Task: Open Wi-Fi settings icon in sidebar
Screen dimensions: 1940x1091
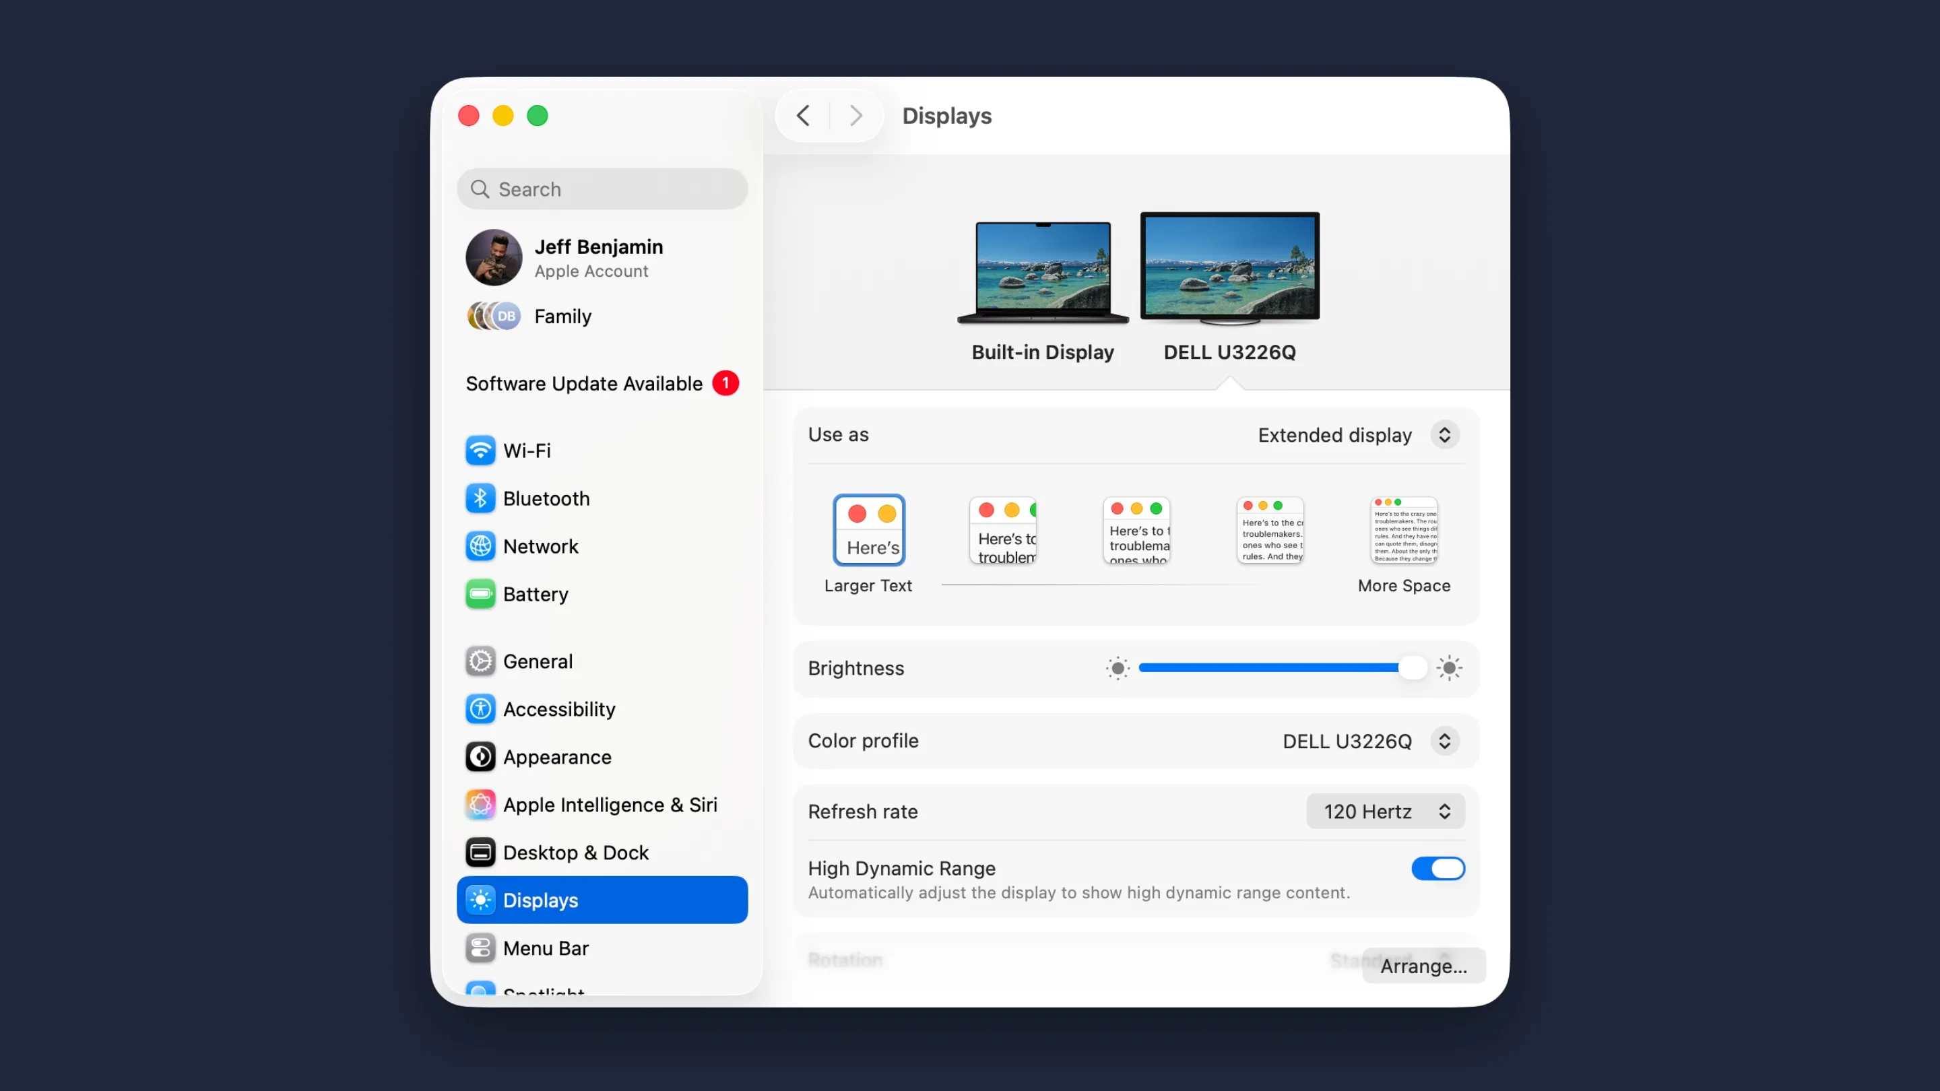Action: click(x=480, y=451)
